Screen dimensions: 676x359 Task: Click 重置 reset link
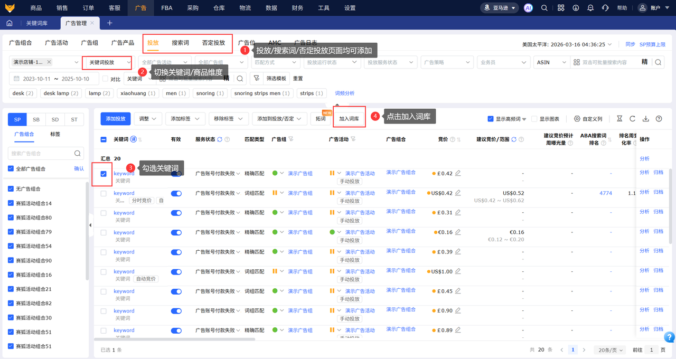point(298,79)
